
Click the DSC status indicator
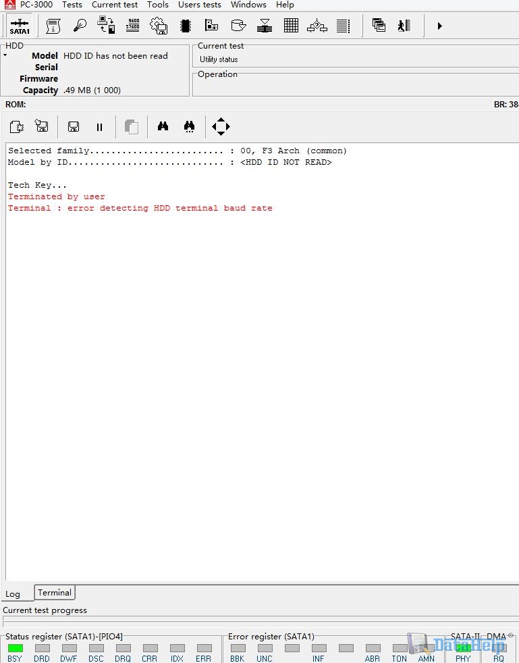tap(97, 647)
